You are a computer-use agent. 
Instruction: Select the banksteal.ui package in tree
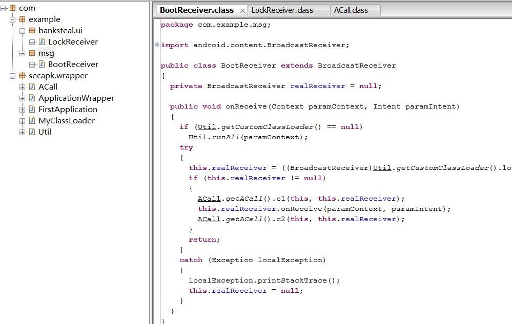pyautogui.click(x=60, y=31)
